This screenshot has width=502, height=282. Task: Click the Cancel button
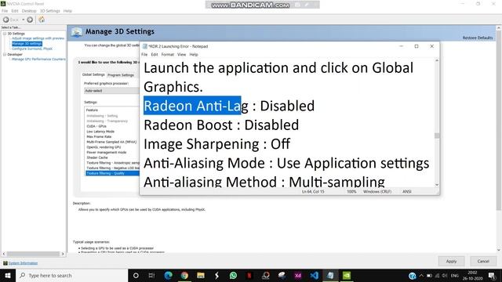(x=483, y=261)
